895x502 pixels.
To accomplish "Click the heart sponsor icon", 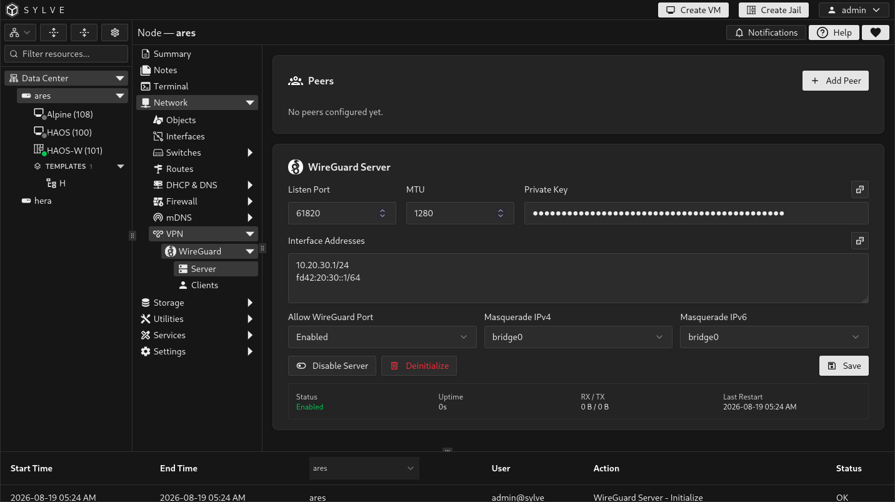I will pyautogui.click(x=875, y=33).
